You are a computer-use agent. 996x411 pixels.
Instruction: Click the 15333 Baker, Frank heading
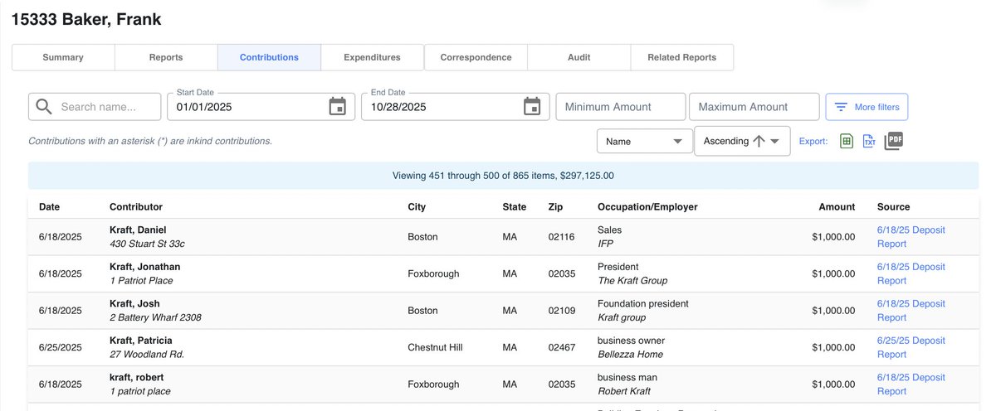click(86, 19)
